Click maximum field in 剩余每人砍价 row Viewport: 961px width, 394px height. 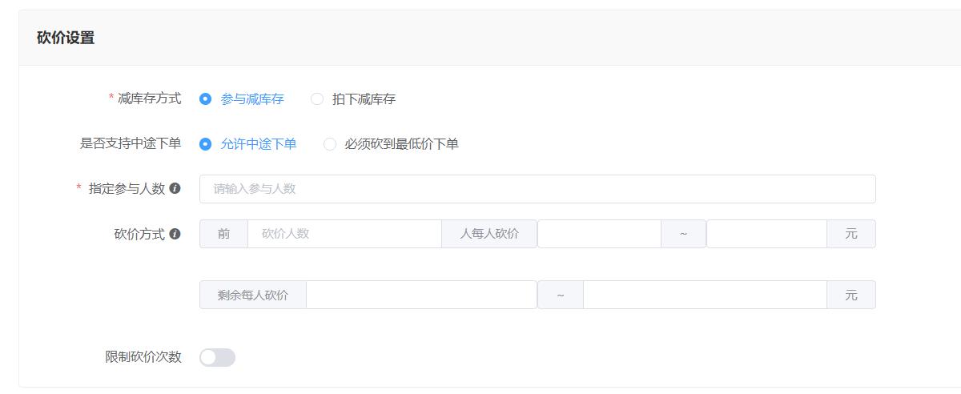[705, 295]
